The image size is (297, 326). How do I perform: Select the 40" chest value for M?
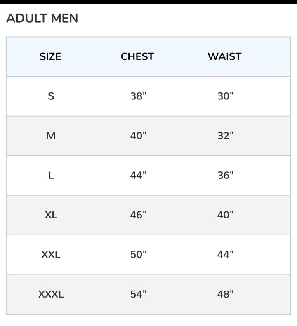[x=138, y=136]
